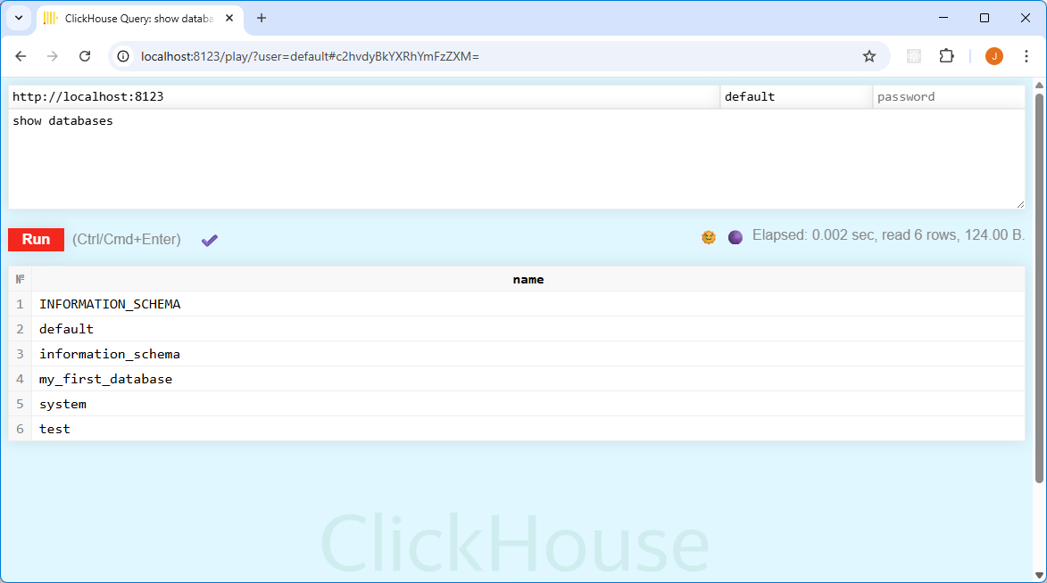Screen dimensions: 1047x583
Task: Click the purple moon theme circle
Action: click(735, 236)
